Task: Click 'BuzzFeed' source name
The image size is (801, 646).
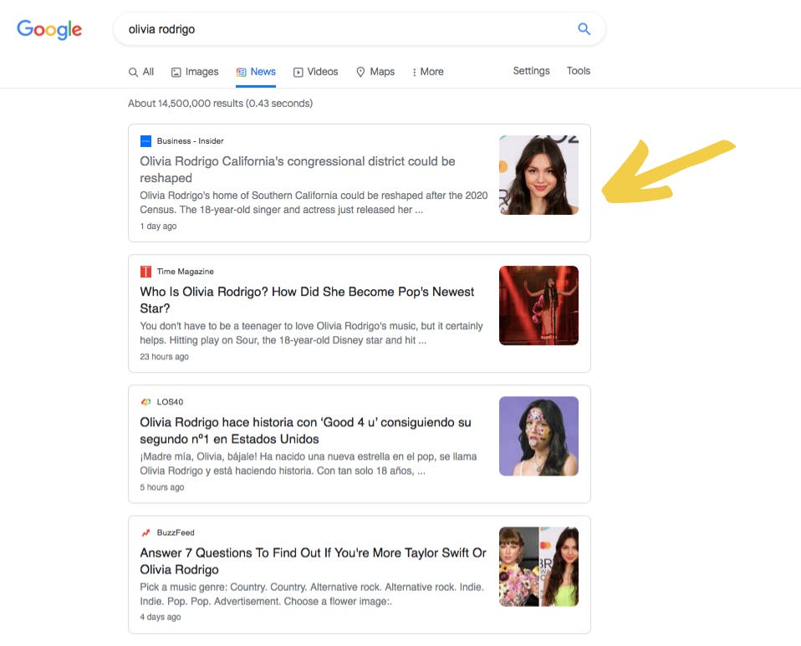Action: tap(176, 532)
